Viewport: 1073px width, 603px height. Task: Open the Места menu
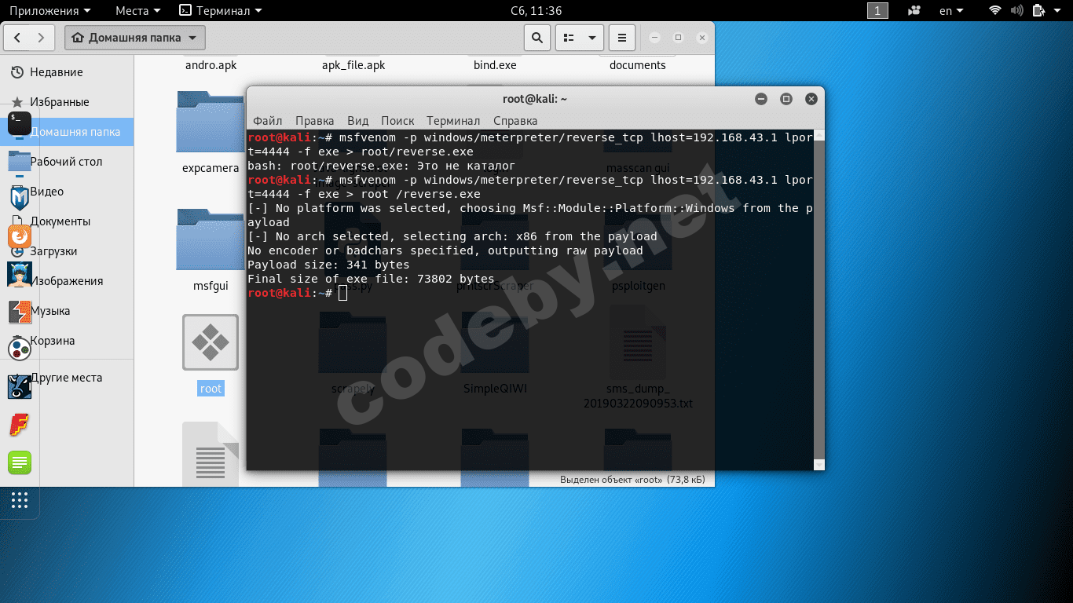(x=137, y=11)
